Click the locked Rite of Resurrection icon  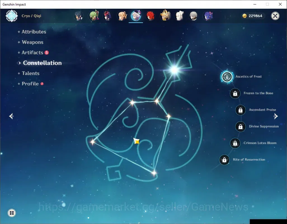tap(224, 160)
